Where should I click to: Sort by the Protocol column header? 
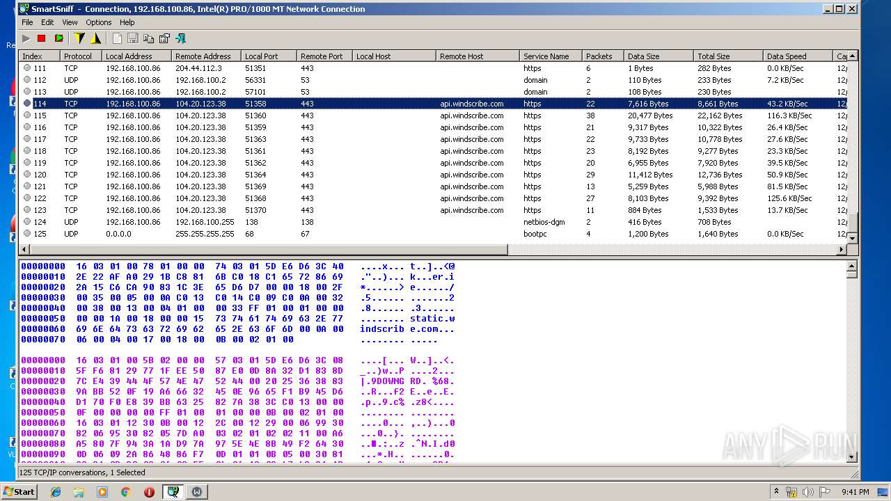pyautogui.click(x=81, y=56)
